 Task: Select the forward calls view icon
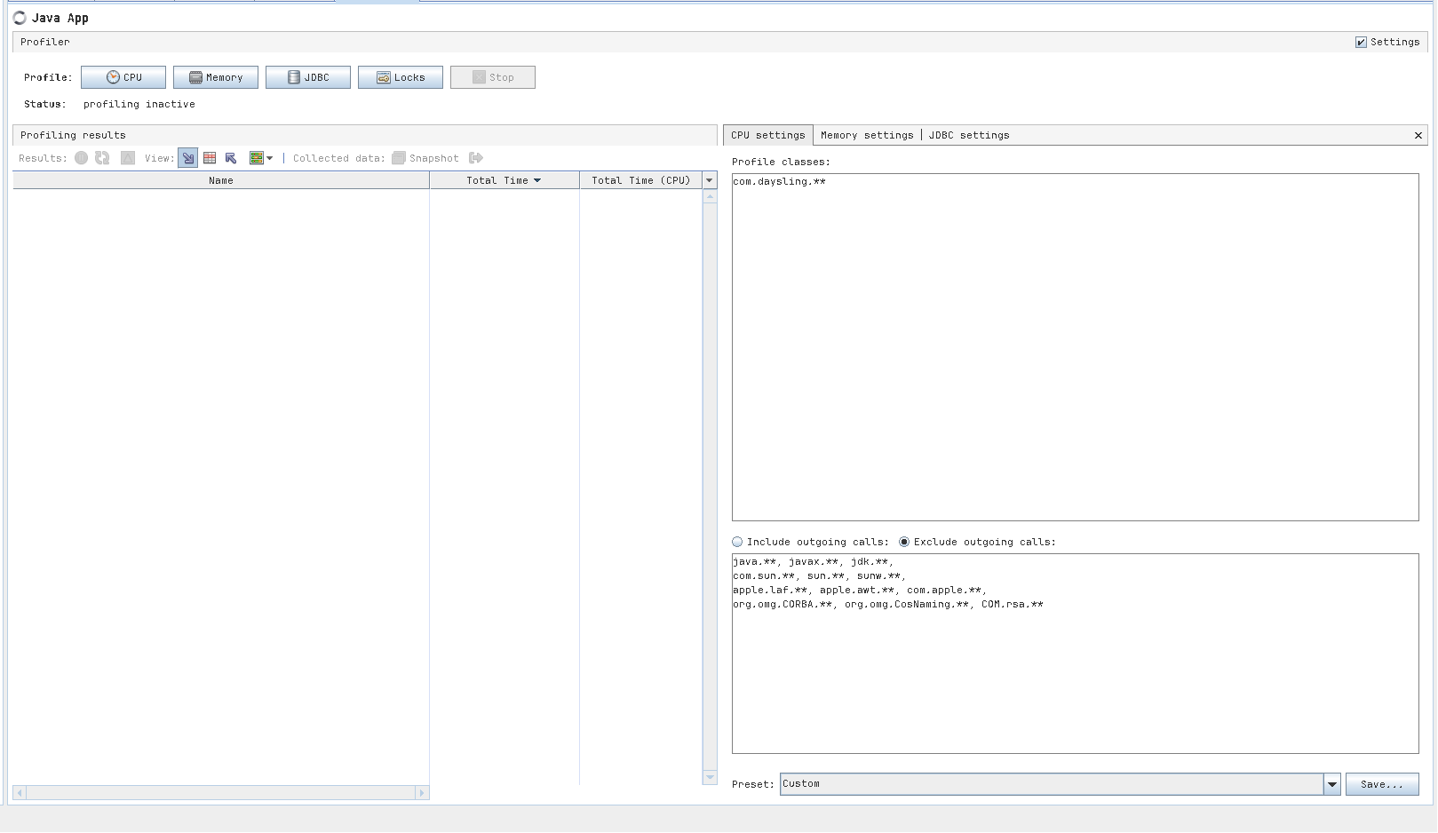click(188, 158)
